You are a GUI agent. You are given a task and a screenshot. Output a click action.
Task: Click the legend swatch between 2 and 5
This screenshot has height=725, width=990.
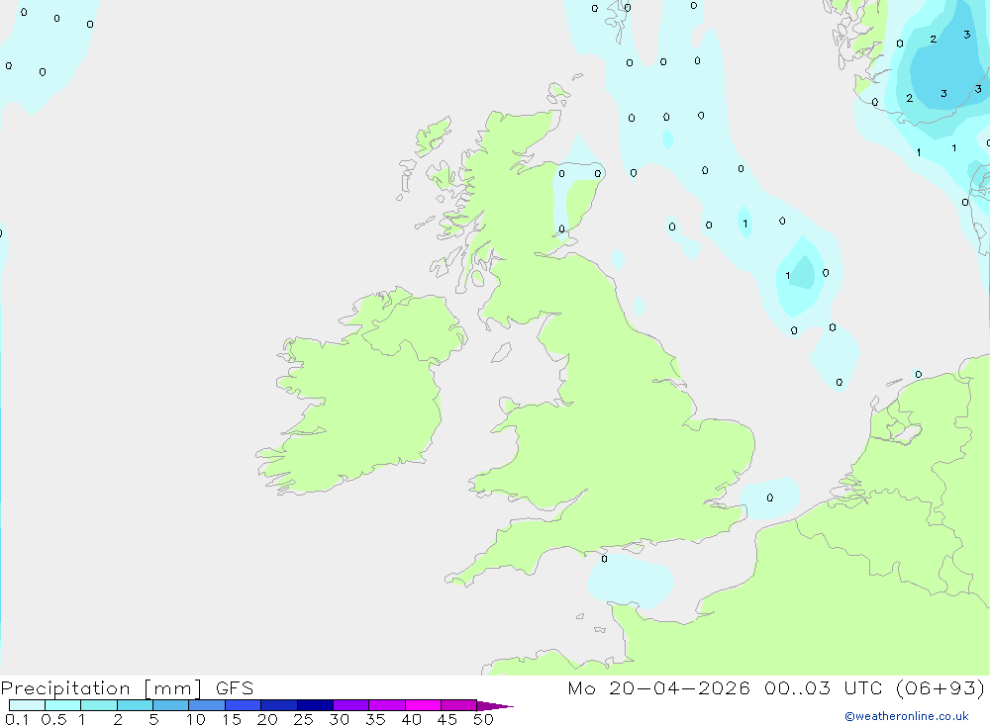[x=135, y=705]
